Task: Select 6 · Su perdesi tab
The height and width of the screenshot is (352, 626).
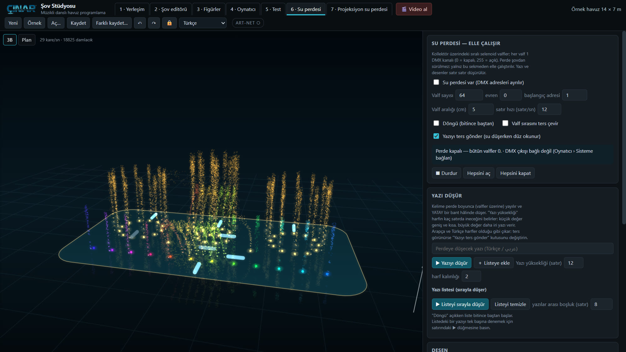Action: tap(306, 9)
